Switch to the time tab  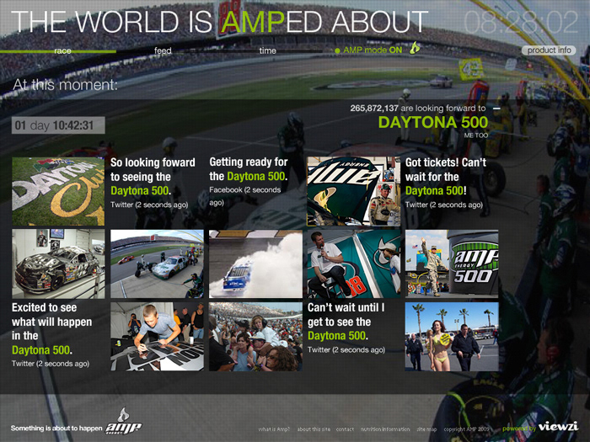(x=267, y=51)
